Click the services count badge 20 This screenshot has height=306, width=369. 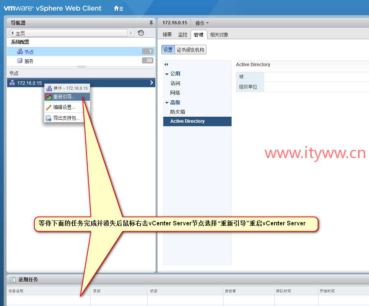tap(148, 60)
